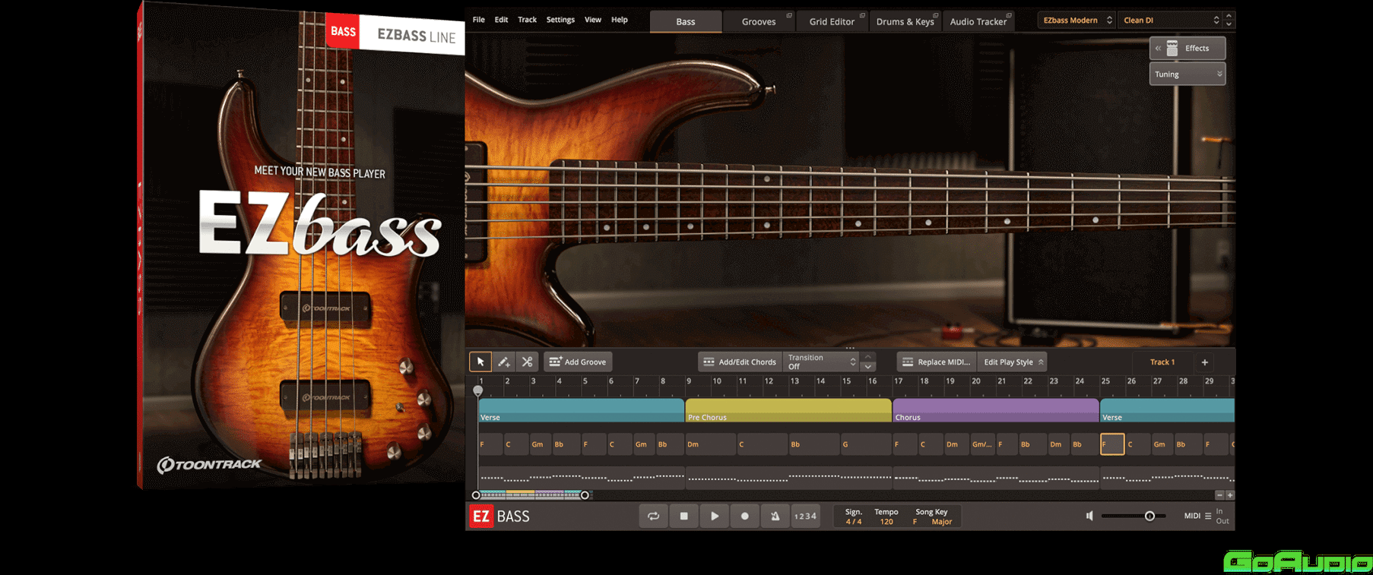The width and height of the screenshot is (1373, 575).
Task: Select the G chord in the Pre Chorus
Action: click(865, 444)
